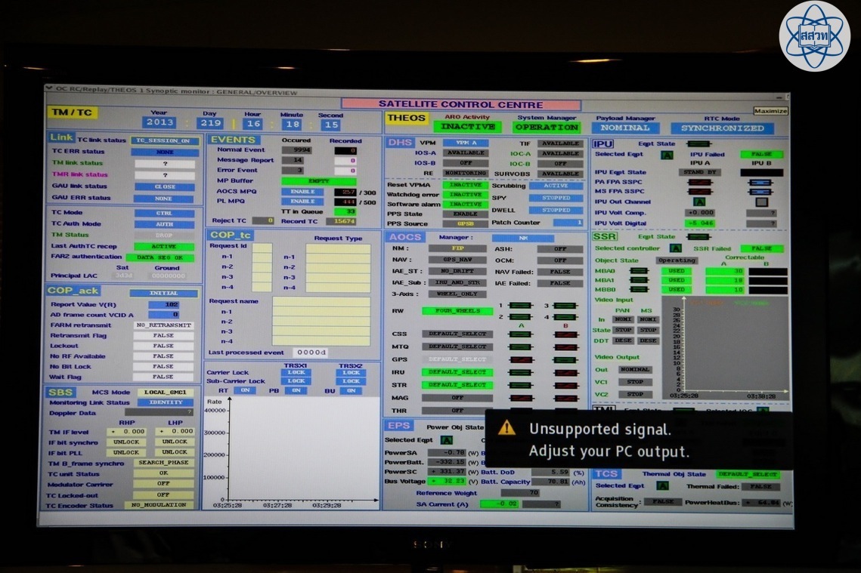Toggle the RT ON indicator
The width and height of the screenshot is (861, 573).
pos(243,390)
